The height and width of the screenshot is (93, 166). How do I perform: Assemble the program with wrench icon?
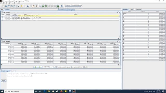pyautogui.click(x=40, y=6)
